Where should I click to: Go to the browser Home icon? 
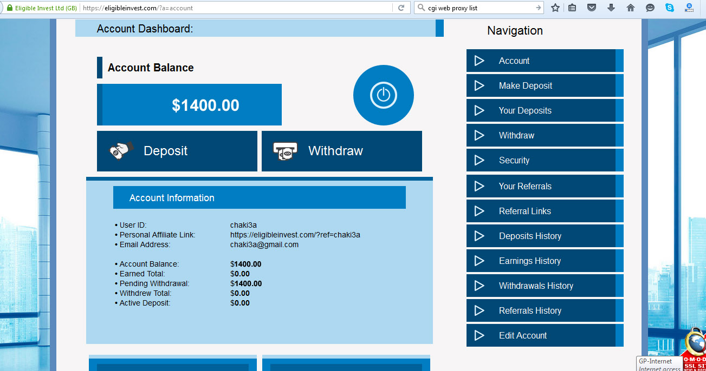pyautogui.click(x=630, y=8)
